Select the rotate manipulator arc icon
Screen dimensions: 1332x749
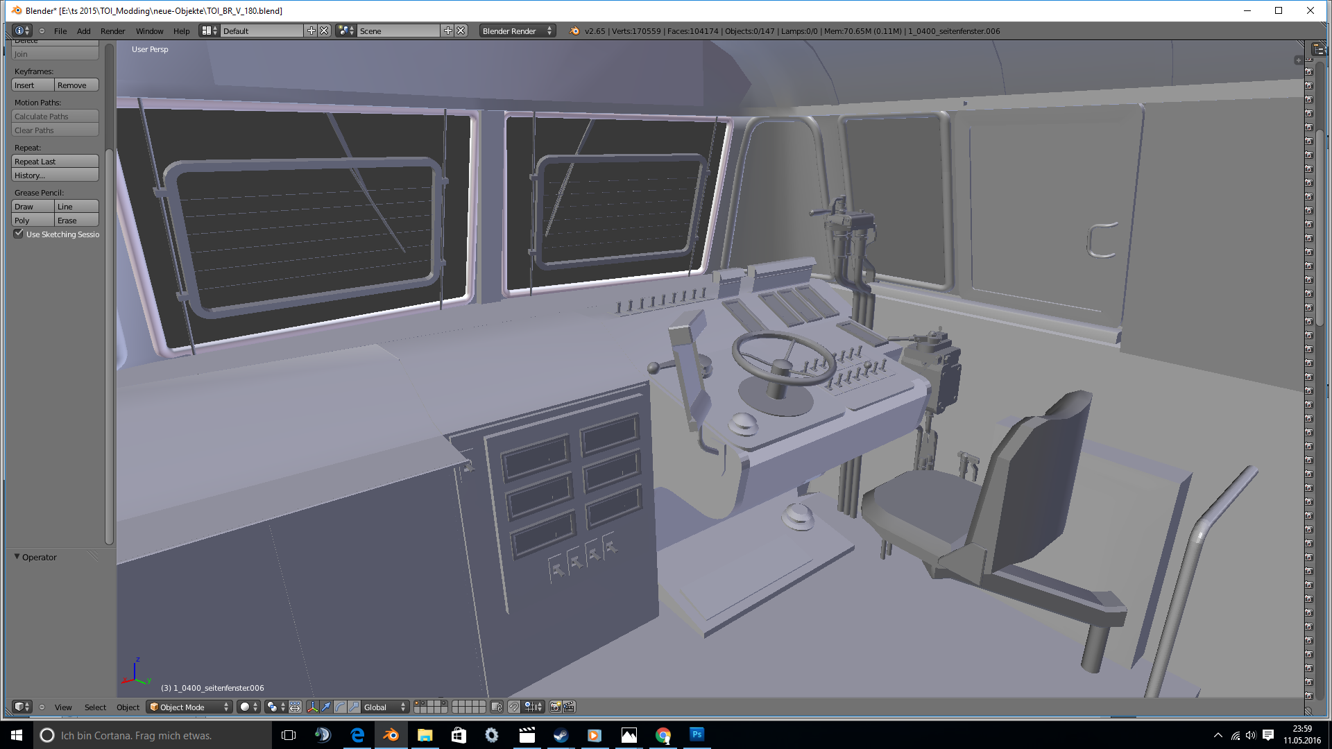340,707
